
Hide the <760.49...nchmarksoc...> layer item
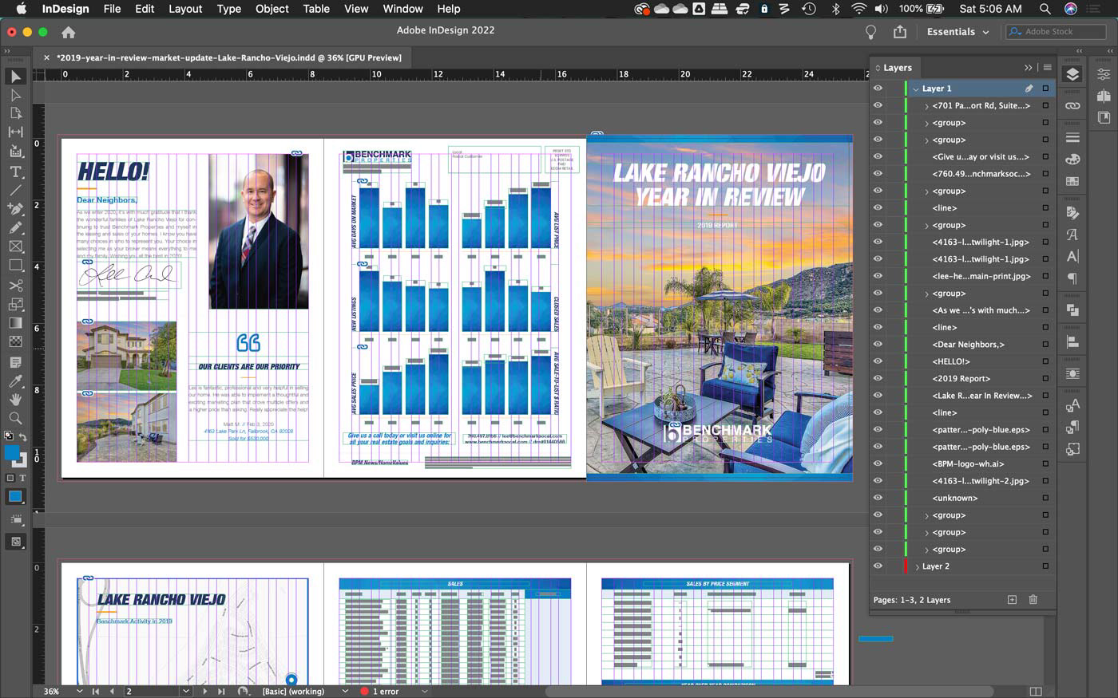[x=878, y=174]
